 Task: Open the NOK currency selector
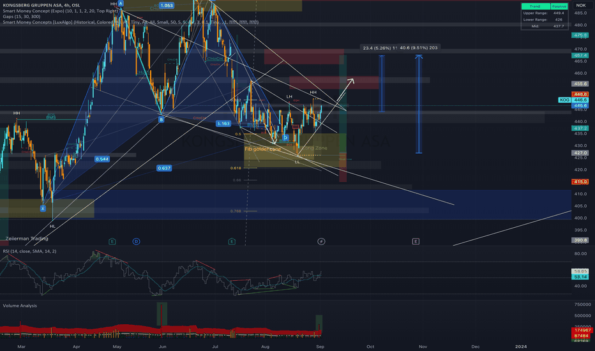point(581,5)
